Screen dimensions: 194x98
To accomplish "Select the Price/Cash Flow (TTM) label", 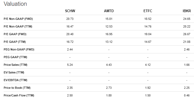I will (x=19, y=95).
